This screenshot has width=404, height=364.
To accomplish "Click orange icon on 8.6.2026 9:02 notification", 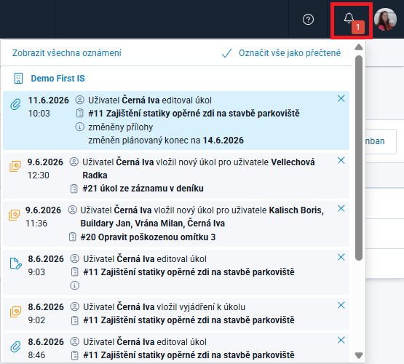I will 15,312.
